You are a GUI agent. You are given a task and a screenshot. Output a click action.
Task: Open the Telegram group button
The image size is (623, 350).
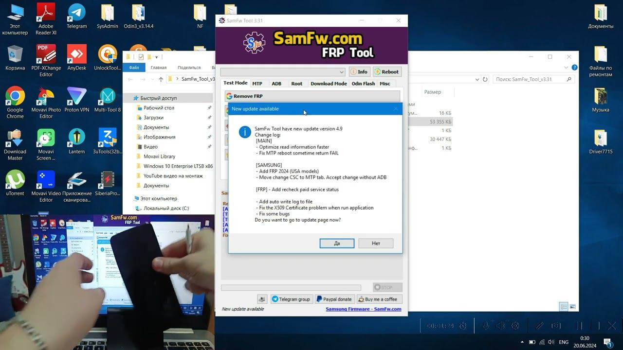(x=291, y=299)
